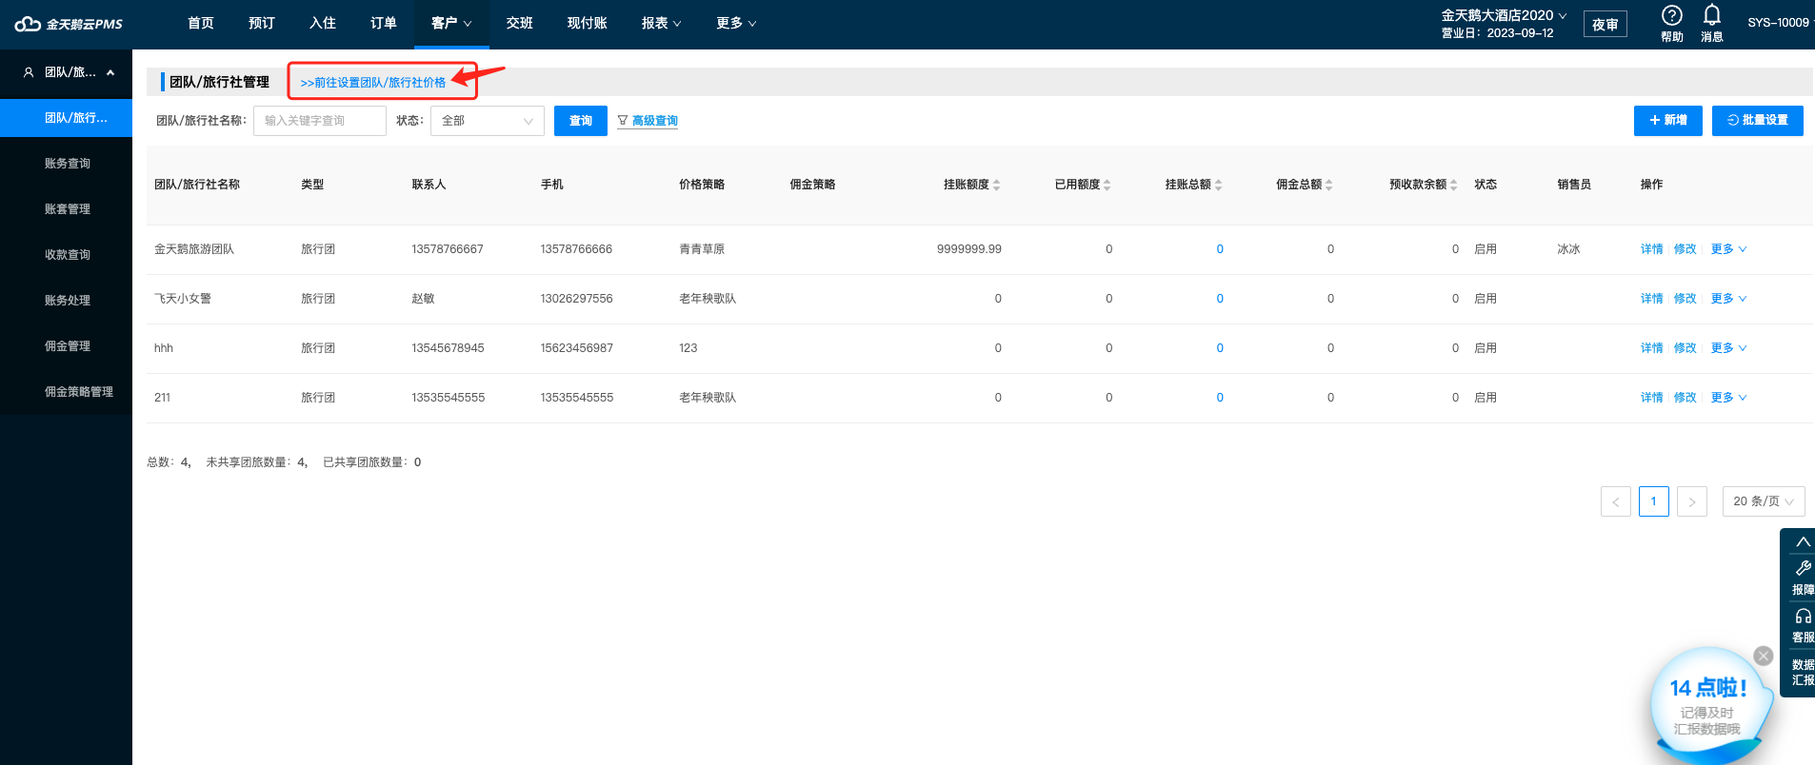Click the 夜审 button

point(1606,24)
